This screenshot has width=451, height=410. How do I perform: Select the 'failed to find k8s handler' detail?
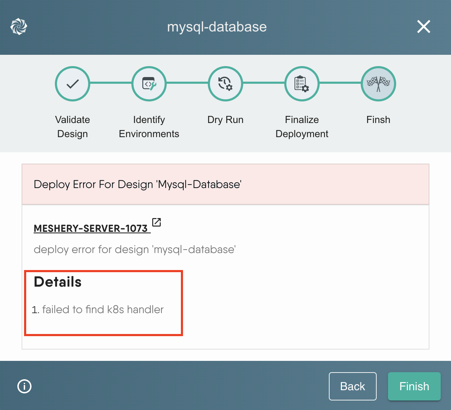tap(103, 310)
